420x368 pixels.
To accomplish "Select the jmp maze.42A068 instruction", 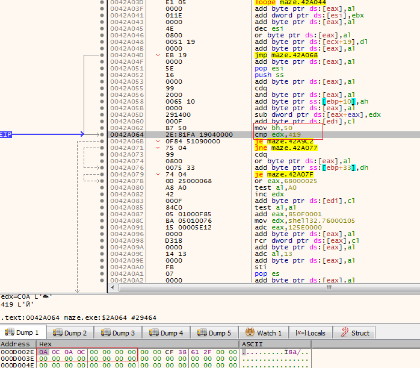I will (x=283, y=55).
